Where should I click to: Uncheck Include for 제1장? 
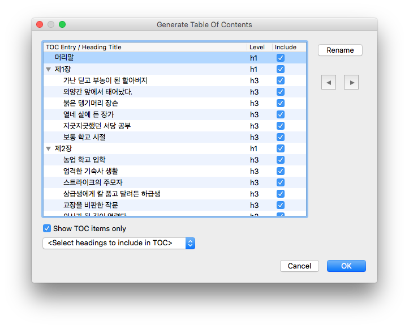(x=281, y=69)
